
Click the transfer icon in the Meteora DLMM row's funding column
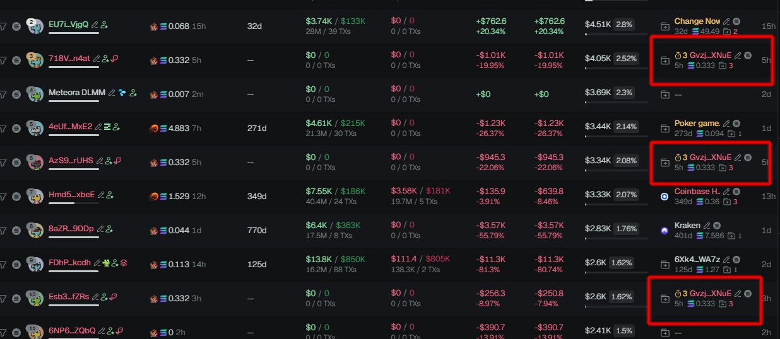[665, 95]
